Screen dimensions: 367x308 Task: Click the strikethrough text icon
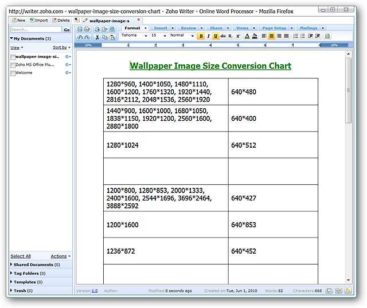point(222,36)
